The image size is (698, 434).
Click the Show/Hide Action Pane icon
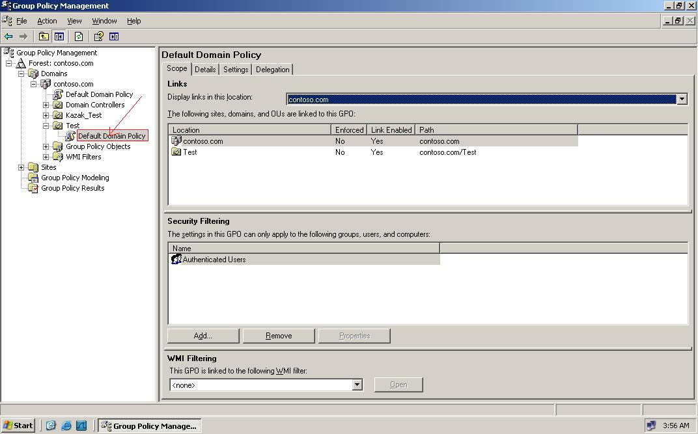114,36
